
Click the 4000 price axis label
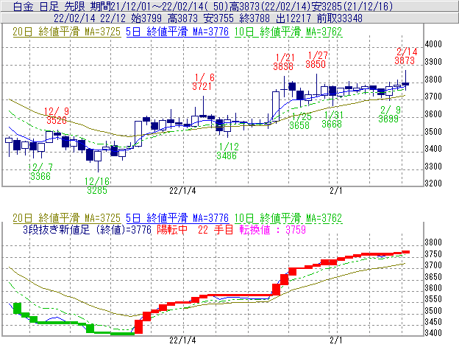433,44
